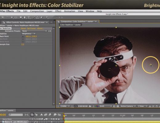Select the Zoom magnifier tool

coord(3,18)
